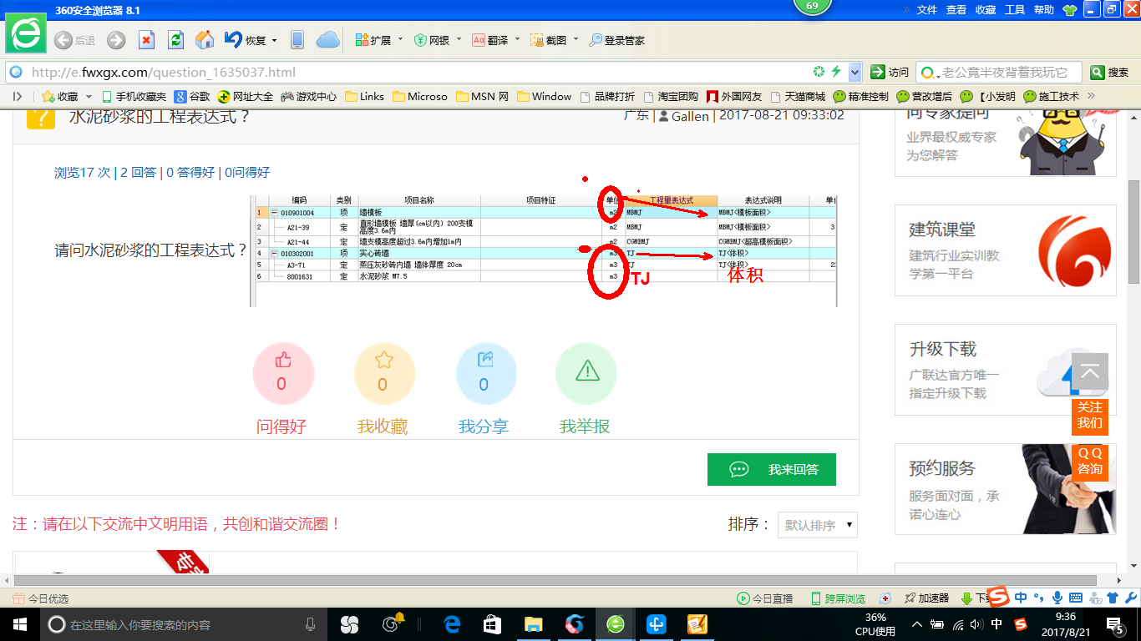Click the 搜索 search magnifier button

pyautogui.click(x=1109, y=72)
